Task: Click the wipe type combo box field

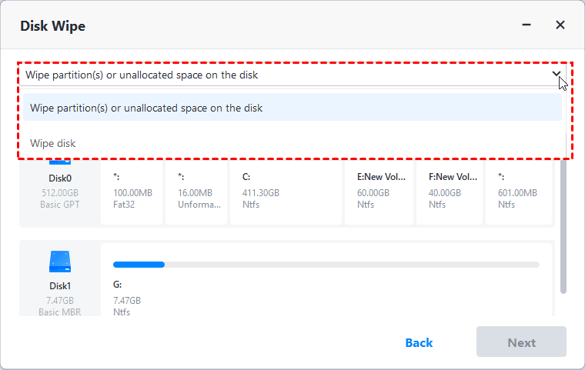Action: click(x=285, y=75)
